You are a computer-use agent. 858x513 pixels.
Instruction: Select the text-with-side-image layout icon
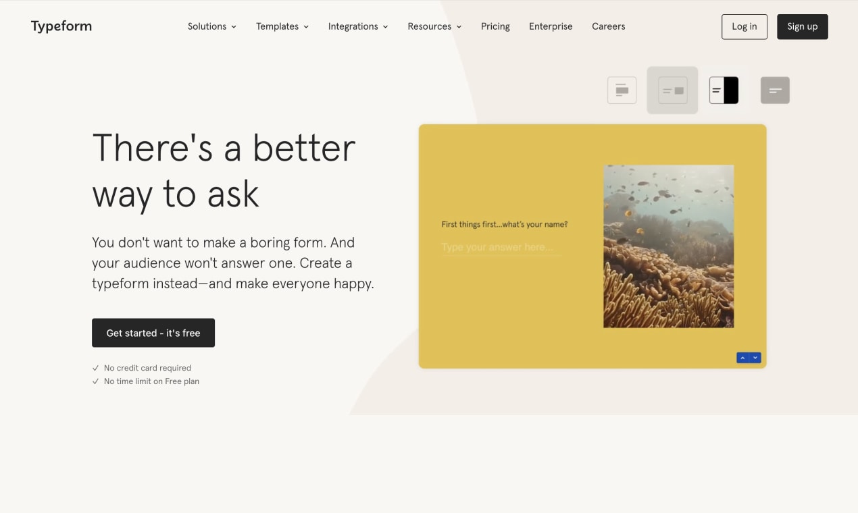[673, 90]
